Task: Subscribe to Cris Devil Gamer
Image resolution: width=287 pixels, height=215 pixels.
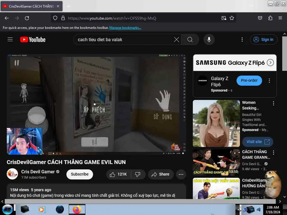Action: (80, 174)
